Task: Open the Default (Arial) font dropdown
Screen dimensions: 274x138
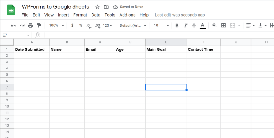Action: pyautogui.click(x=133, y=26)
